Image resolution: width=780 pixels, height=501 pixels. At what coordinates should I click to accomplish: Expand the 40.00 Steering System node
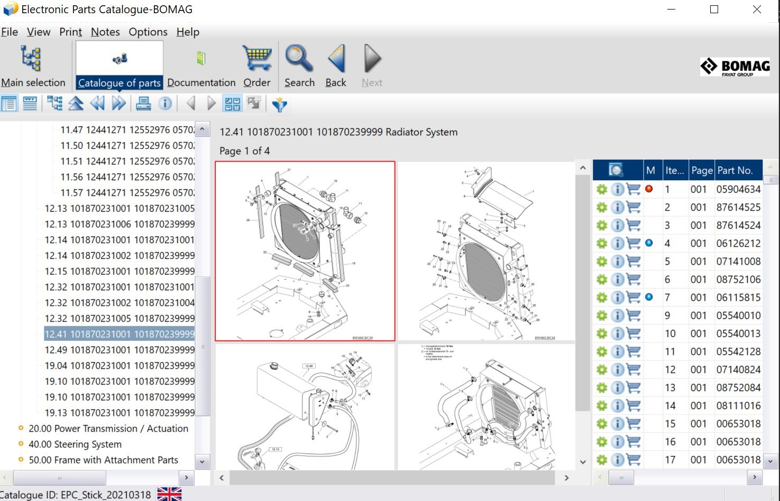(x=21, y=444)
